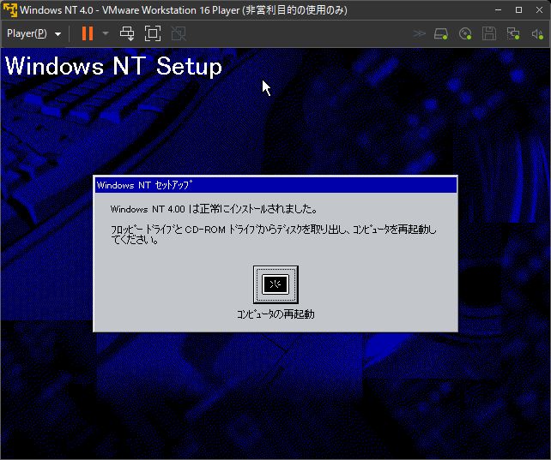The height and width of the screenshot is (460, 551).
Task: Pause the virtual machine
Action: [x=88, y=33]
